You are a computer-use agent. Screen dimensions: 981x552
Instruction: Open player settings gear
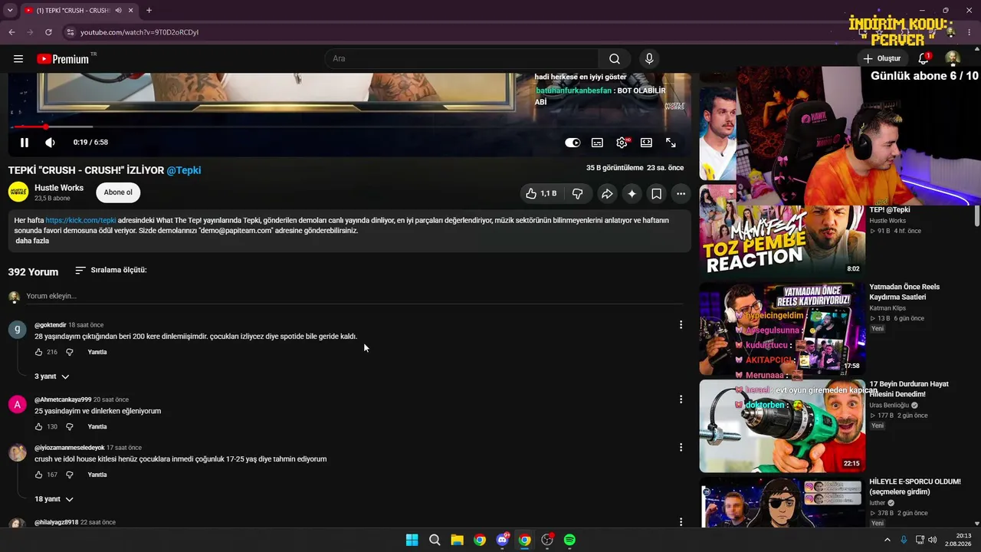click(x=622, y=143)
